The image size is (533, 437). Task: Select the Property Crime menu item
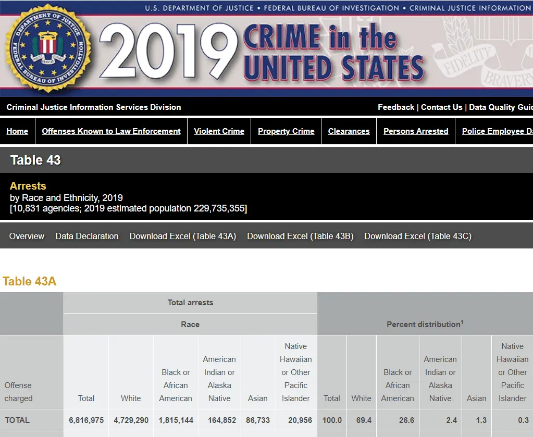286,131
